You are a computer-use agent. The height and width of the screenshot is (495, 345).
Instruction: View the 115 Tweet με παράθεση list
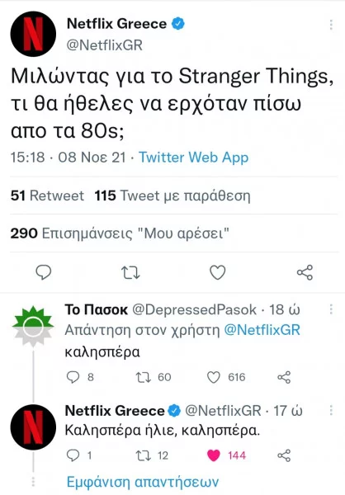(172, 196)
